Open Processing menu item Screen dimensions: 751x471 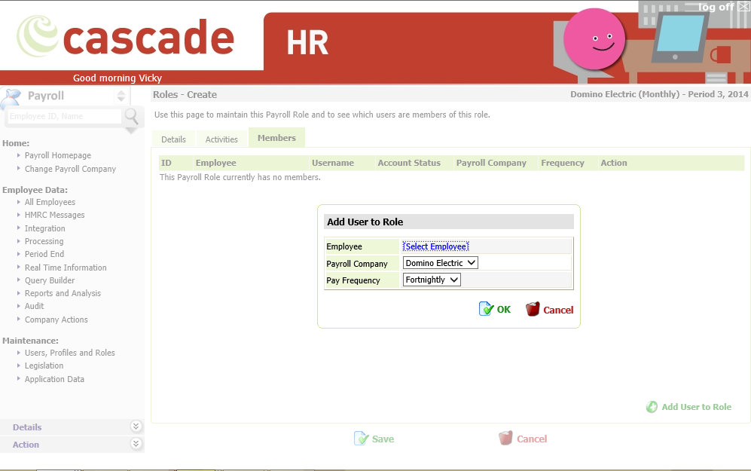point(44,241)
